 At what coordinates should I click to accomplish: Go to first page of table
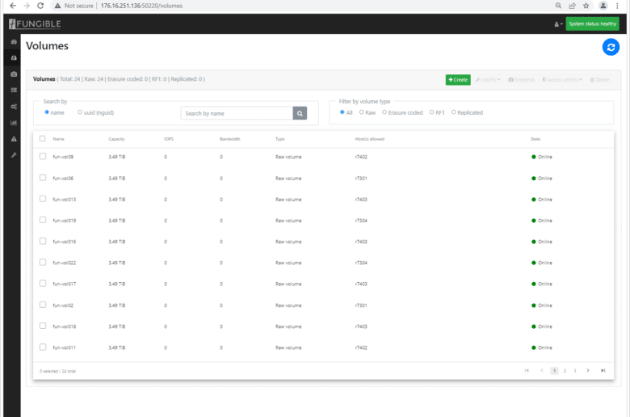click(x=527, y=371)
